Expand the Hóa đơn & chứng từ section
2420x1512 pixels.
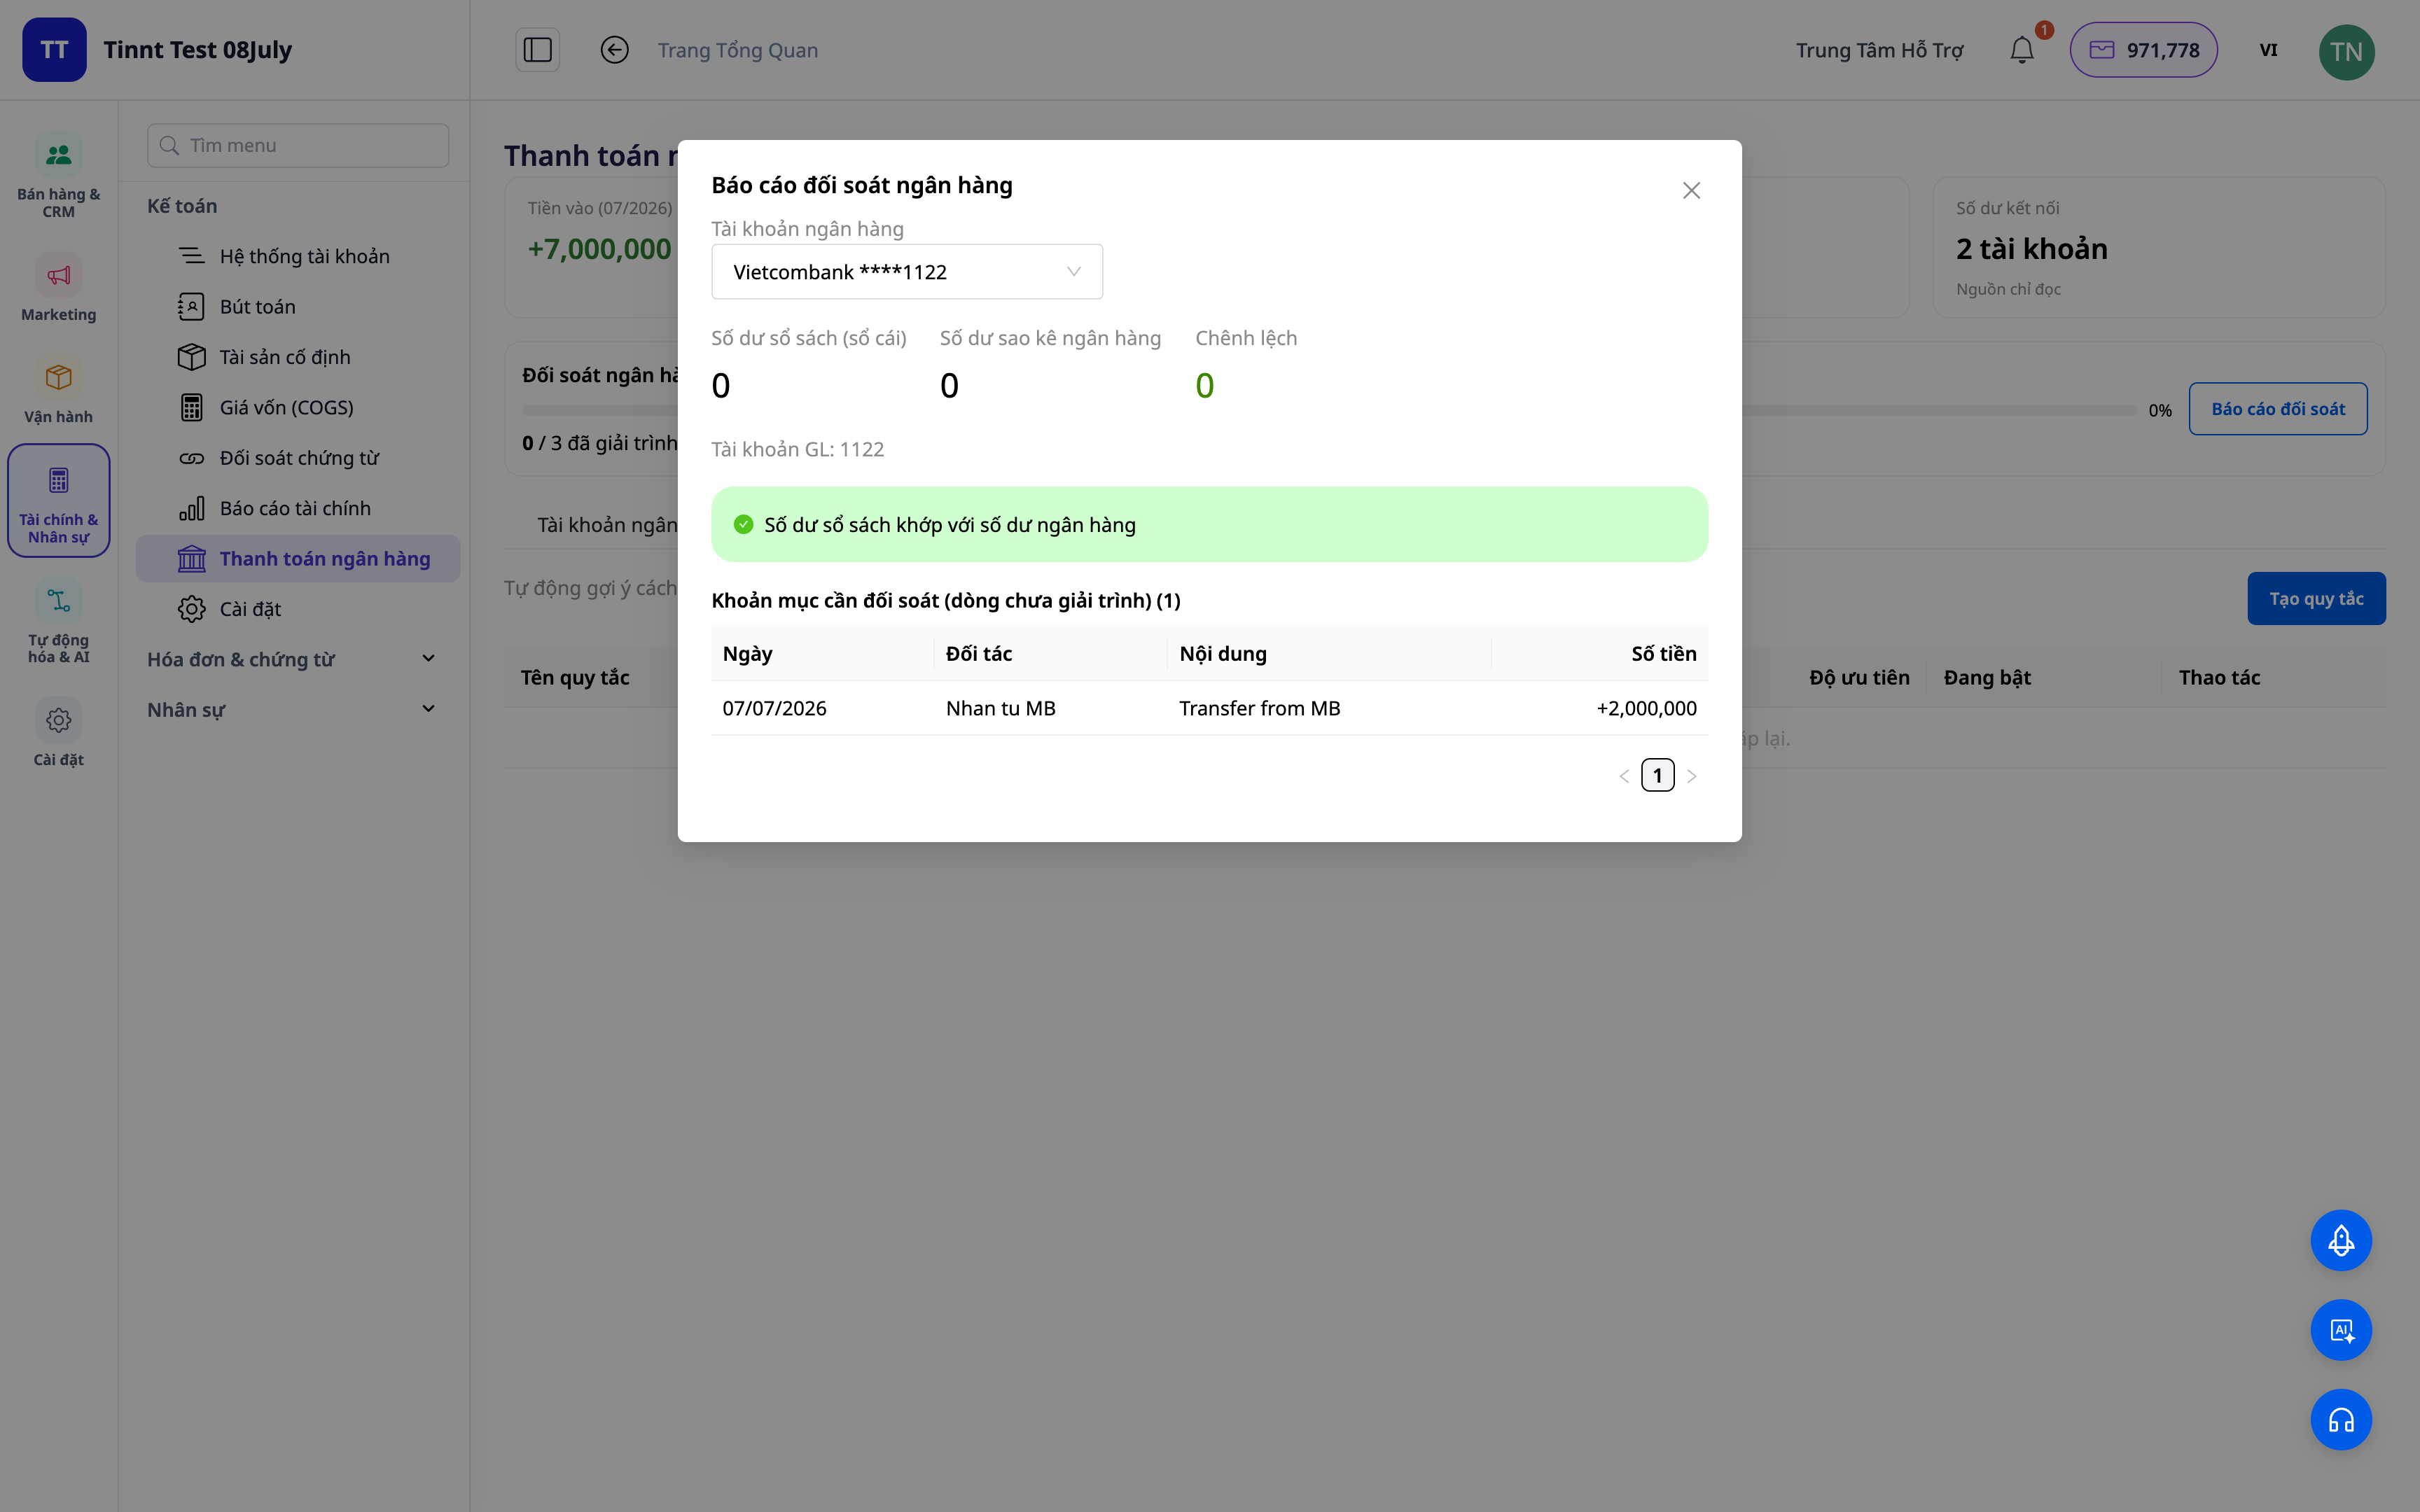(x=293, y=659)
